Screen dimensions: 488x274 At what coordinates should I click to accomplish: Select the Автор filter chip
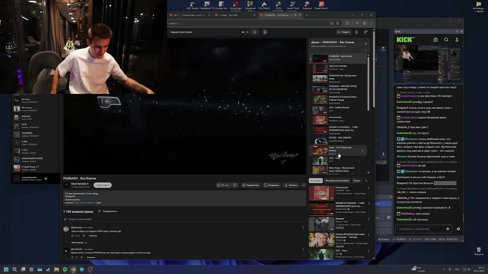click(357, 180)
